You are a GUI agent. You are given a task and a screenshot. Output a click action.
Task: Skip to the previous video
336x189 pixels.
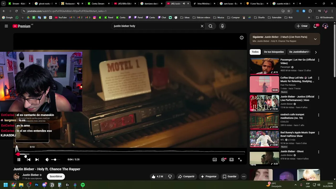point(29,159)
